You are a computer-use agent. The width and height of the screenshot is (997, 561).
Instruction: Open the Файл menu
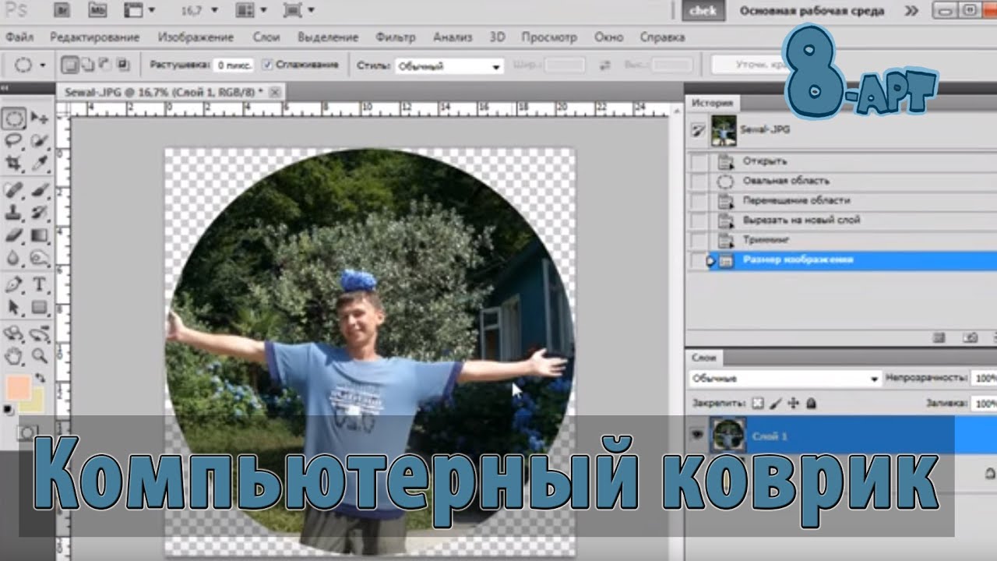[x=19, y=37]
